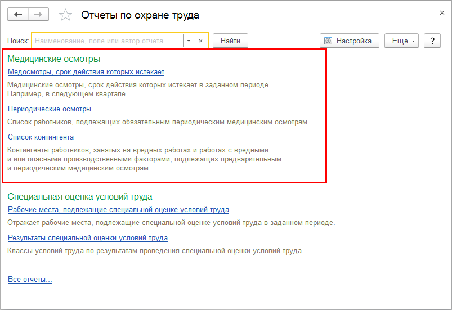Go back using the left arrow
452x310 pixels.
[18, 15]
